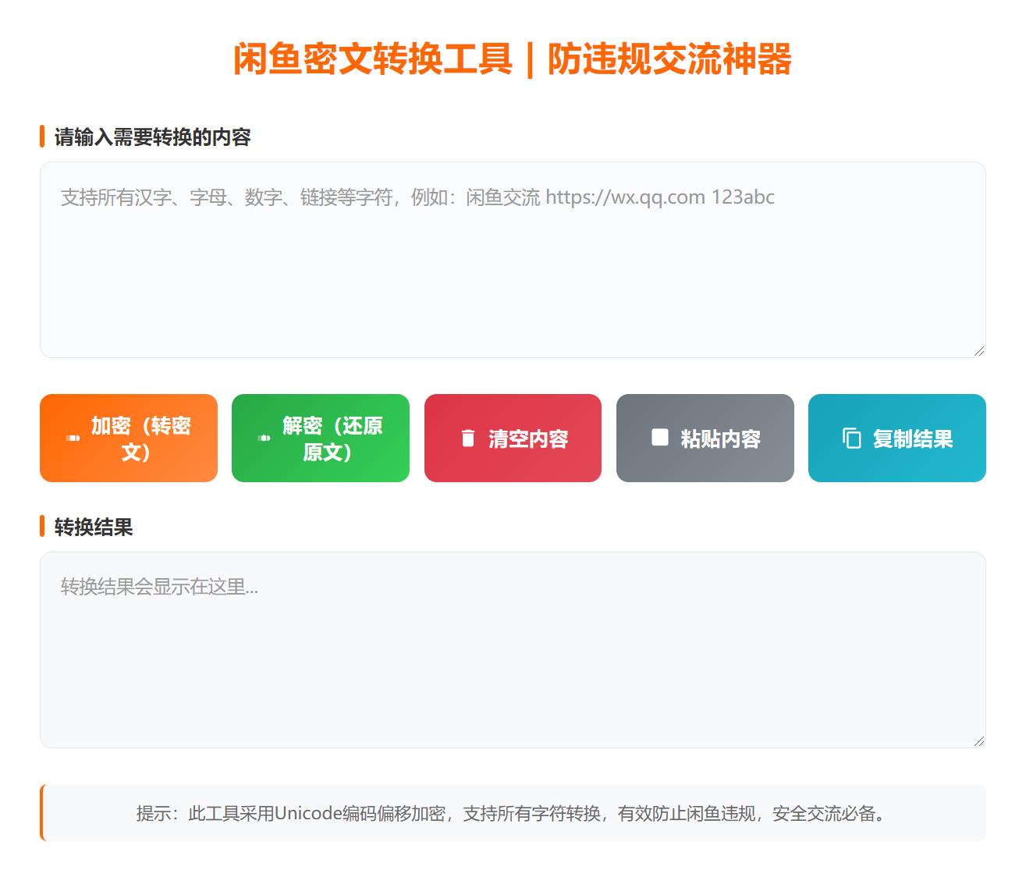
Task: Click the small icon on the green 解密 button
Action: click(x=264, y=438)
